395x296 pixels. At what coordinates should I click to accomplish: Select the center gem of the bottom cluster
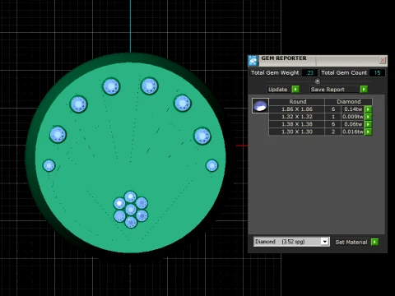coord(131,210)
